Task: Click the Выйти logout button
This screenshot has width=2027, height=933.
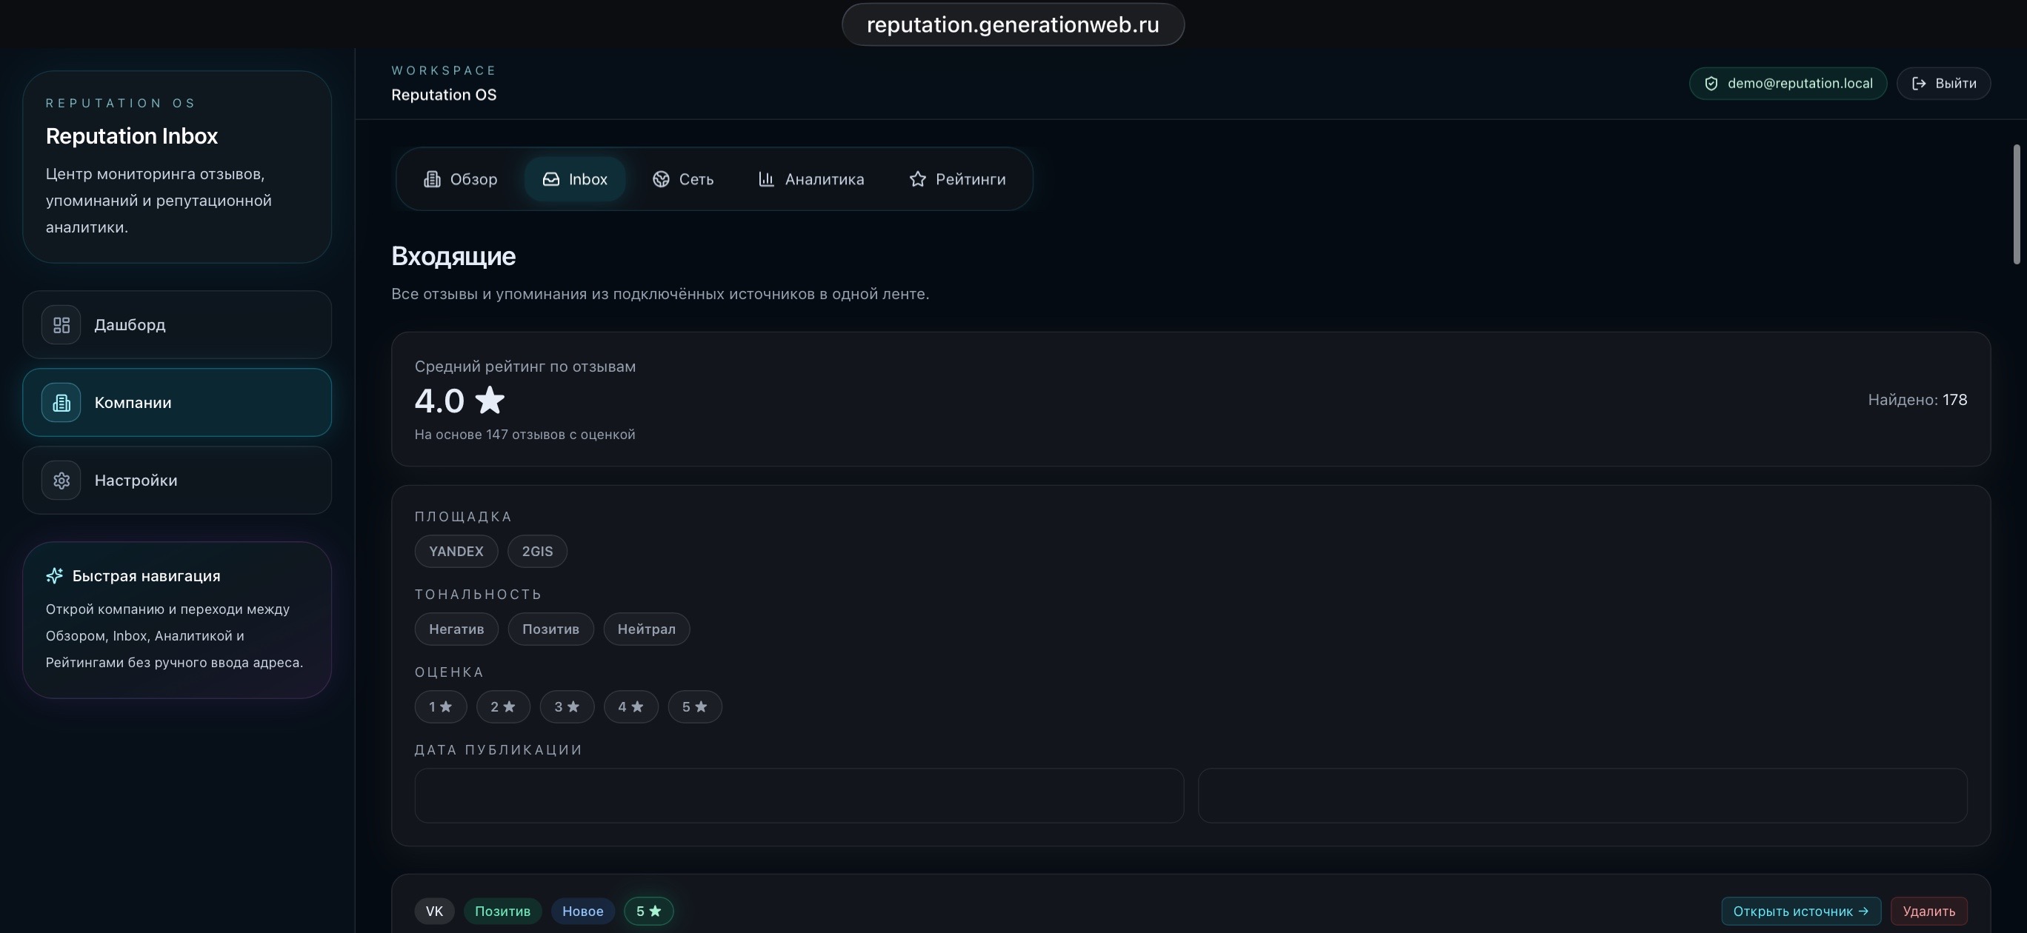Action: [x=1943, y=84]
